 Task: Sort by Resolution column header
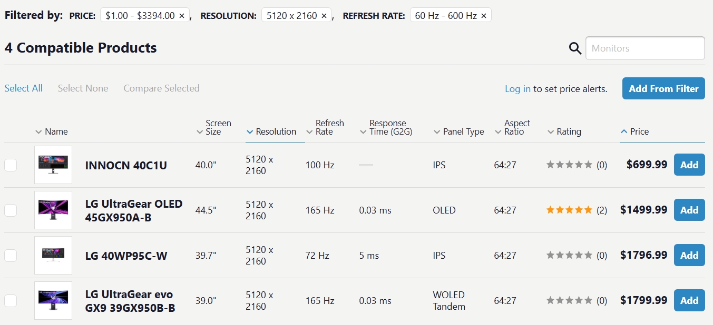[x=271, y=131]
